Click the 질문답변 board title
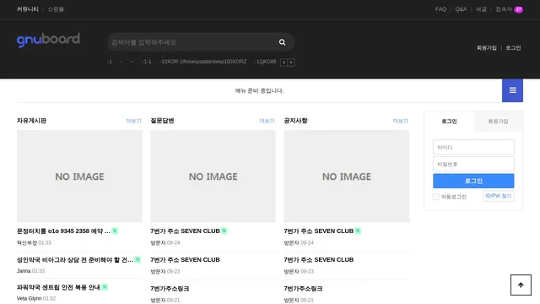The image size is (540, 304). click(162, 121)
